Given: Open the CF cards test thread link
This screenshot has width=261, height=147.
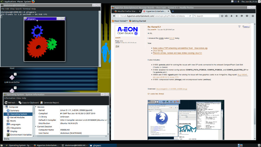Looking at the screenshot, I should 156,94.
